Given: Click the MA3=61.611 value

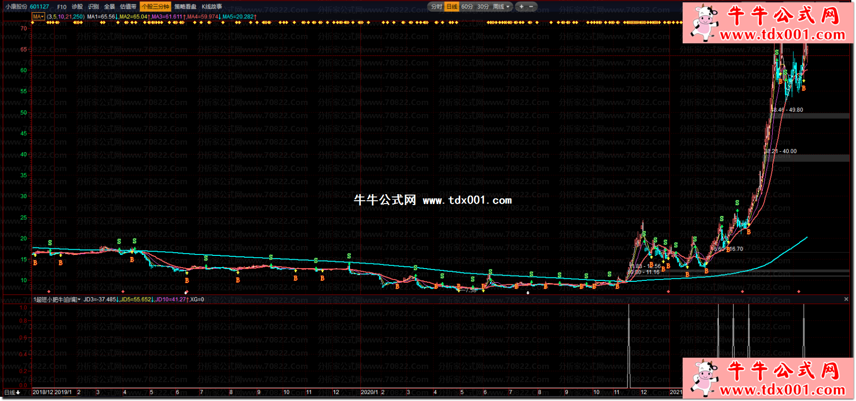Looking at the screenshot, I should point(168,16).
